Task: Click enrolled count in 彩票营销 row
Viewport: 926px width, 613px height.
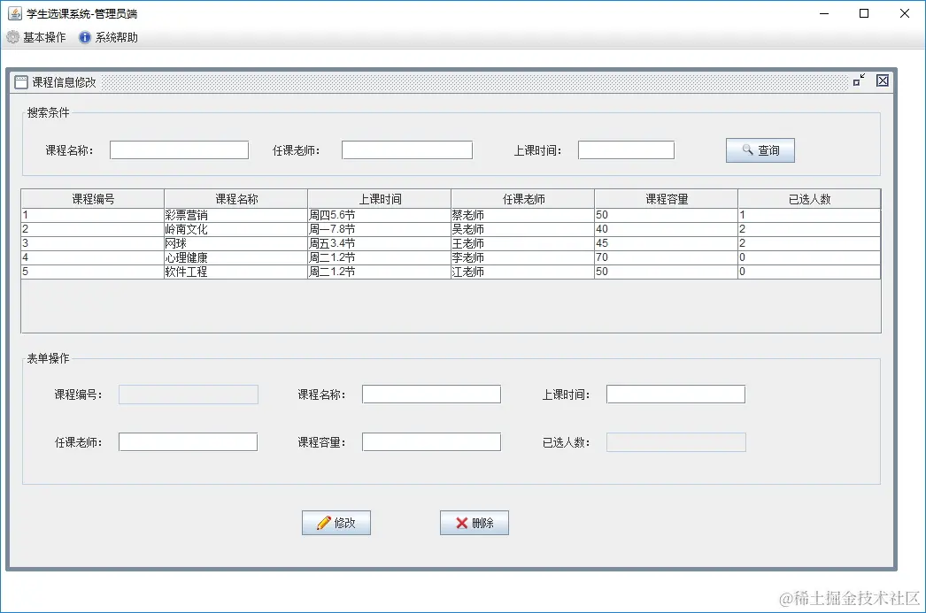Action: (810, 215)
